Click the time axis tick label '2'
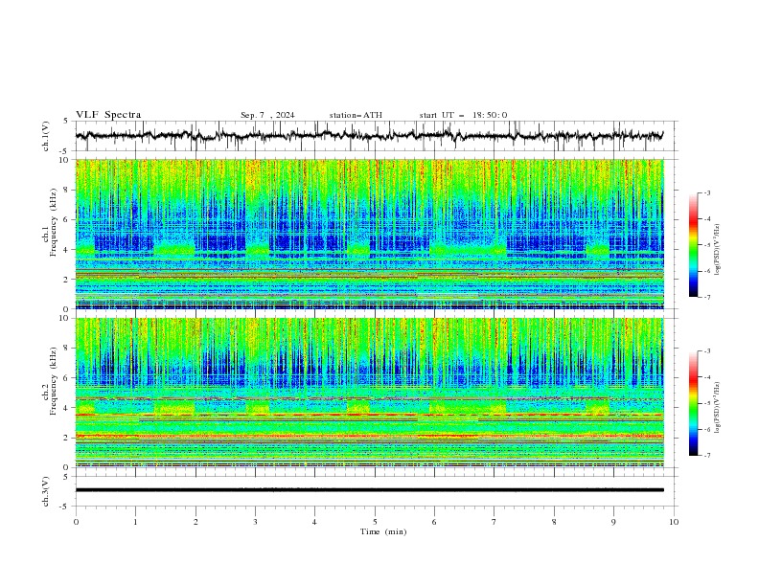 tap(195, 522)
